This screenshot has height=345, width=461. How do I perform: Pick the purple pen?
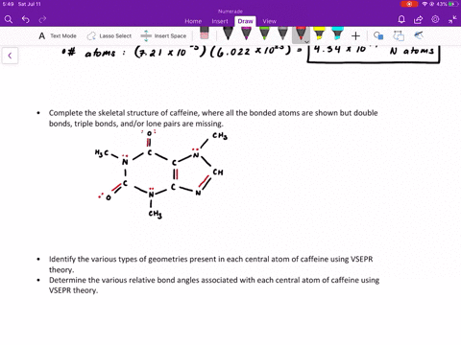[x=246, y=34]
